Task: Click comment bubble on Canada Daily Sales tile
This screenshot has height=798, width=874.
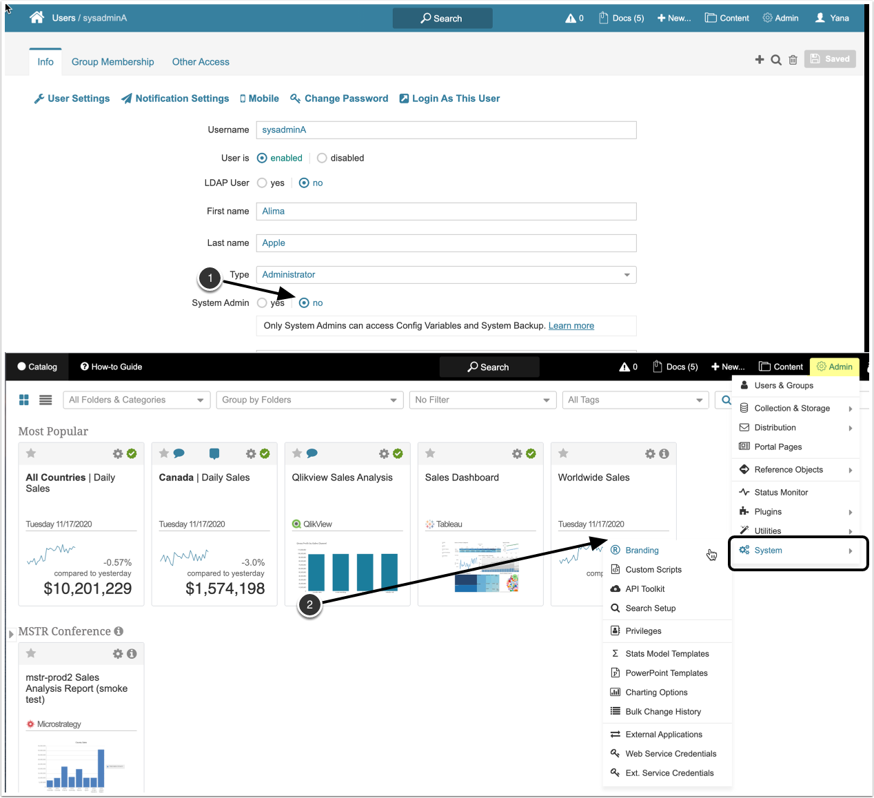Action: pos(179,453)
